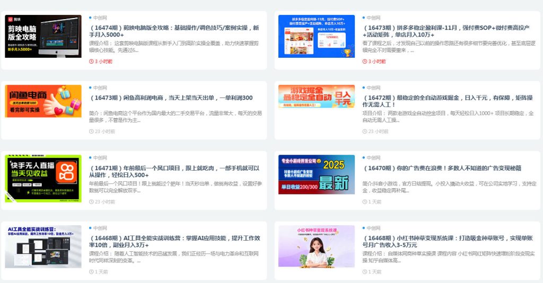543x283 pixels.
Task: Click the 广告变现 summary starting 简介:抖音小游戏
Action: tap(449, 187)
